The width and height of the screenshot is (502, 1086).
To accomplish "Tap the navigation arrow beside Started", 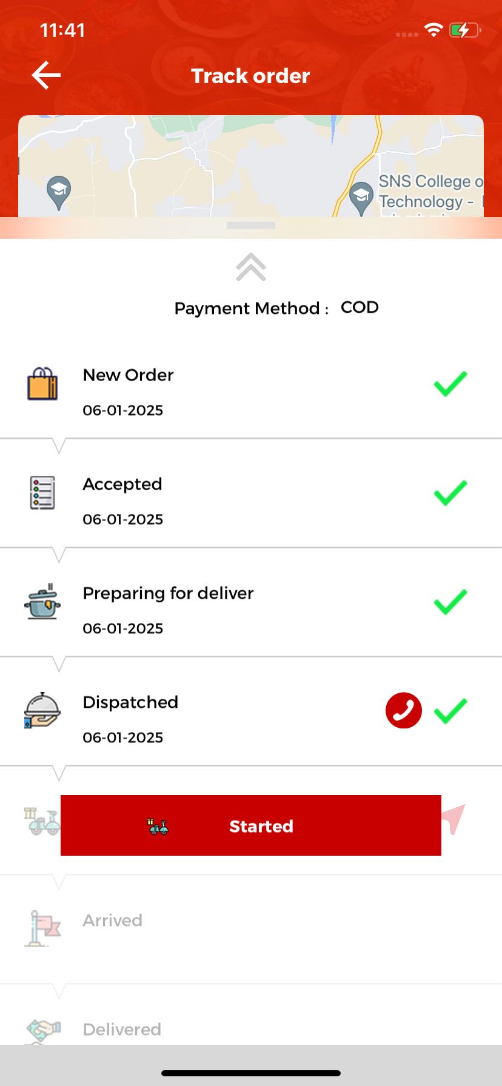I will coord(453,818).
